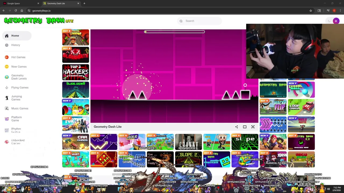This screenshot has height=193, width=344.
Task: Click the Flying Games rocket icon
Action: click(7, 87)
